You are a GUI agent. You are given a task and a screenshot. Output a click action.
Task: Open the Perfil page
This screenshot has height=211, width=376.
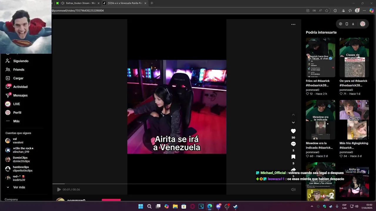pos(13,113)
